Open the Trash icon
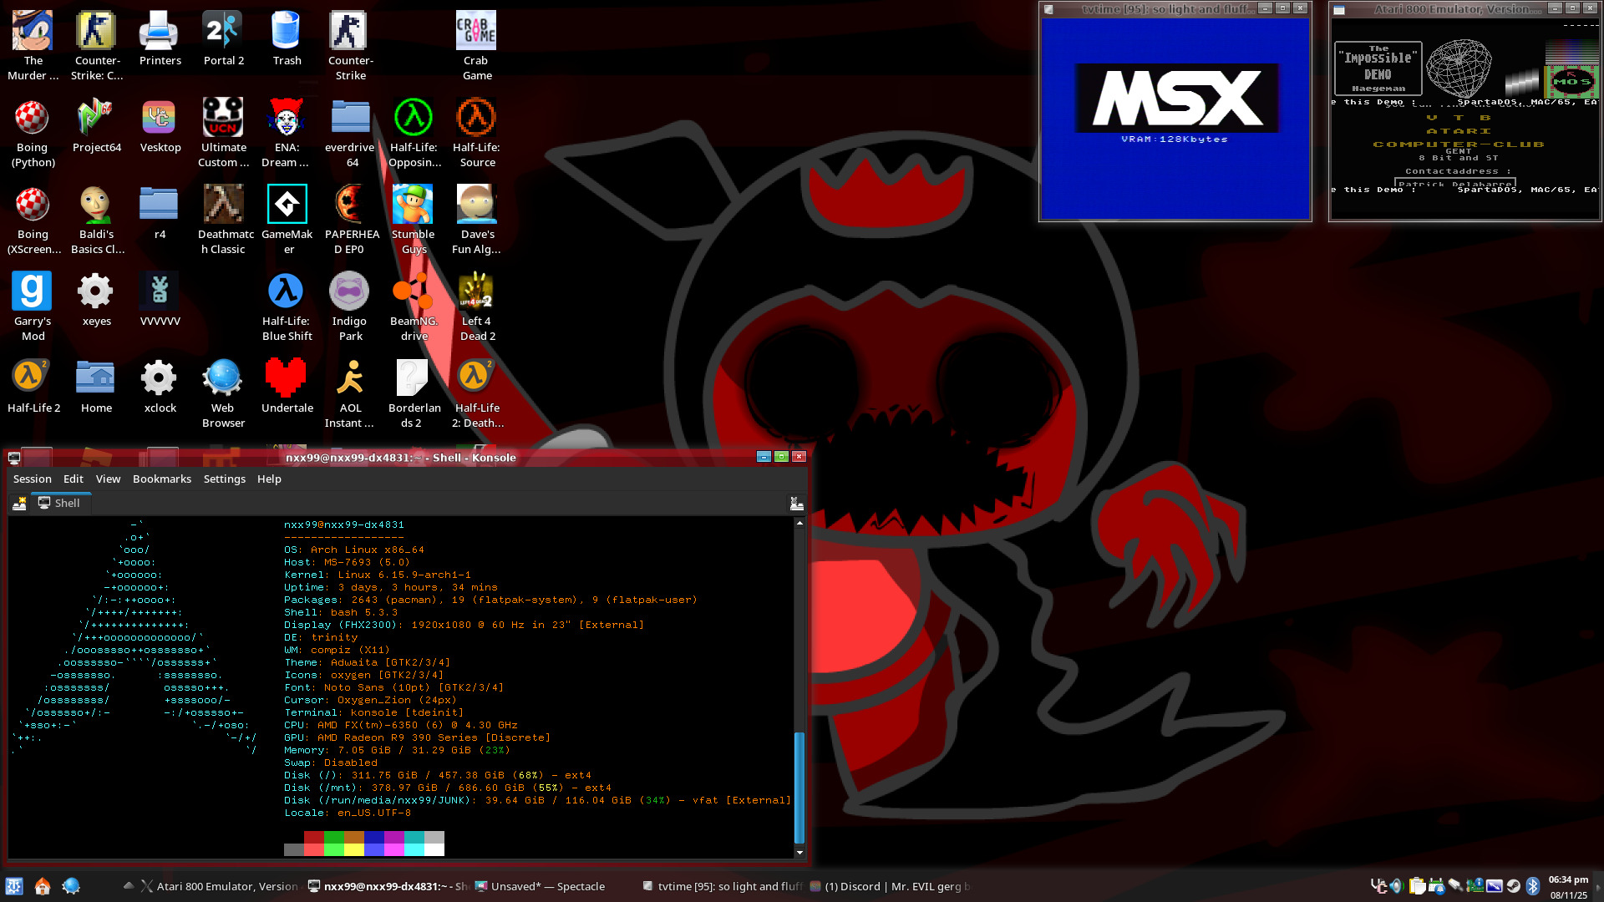The width and height of the screenshot is (1604, 902). [287, 38]
